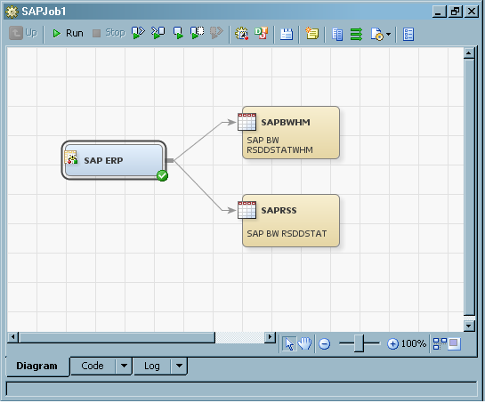485x403 pixels.
Task: Open the job properties gear icon
Action: [241, 34]
